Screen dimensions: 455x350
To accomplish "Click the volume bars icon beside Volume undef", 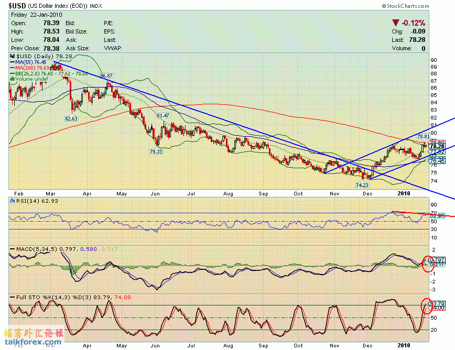I will pyautogui.click(x=13, y=79).
